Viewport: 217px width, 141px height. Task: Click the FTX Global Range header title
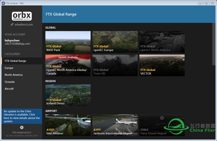(61, 14)
